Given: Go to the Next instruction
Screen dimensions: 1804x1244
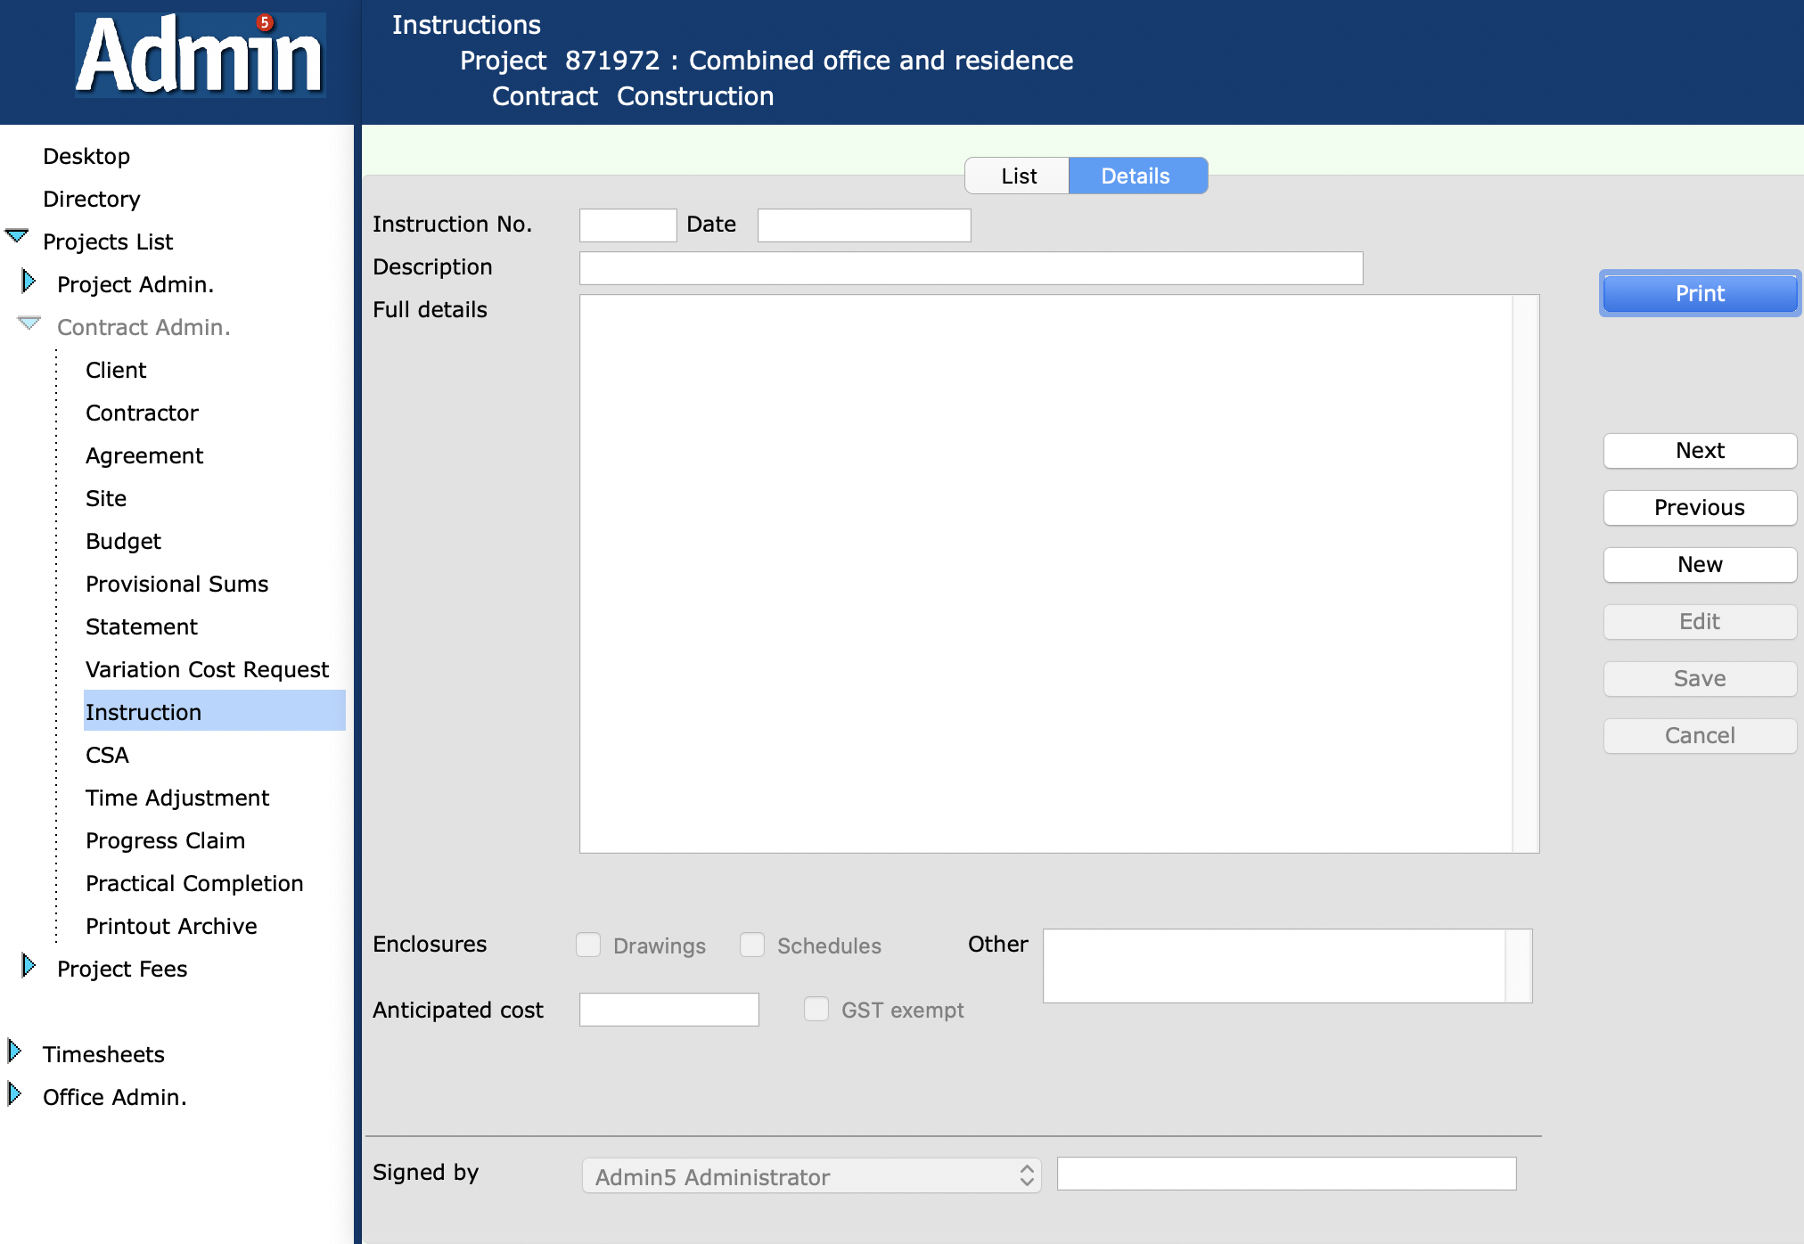Looking at the screenshot, I should tap(1699, 450).
